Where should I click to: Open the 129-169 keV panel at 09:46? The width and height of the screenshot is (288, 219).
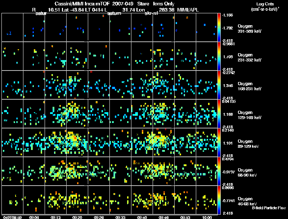point(164,114)
